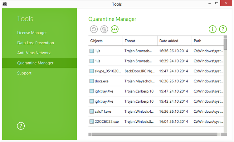
Task: Open License Manager section
Action: [32, 33]
